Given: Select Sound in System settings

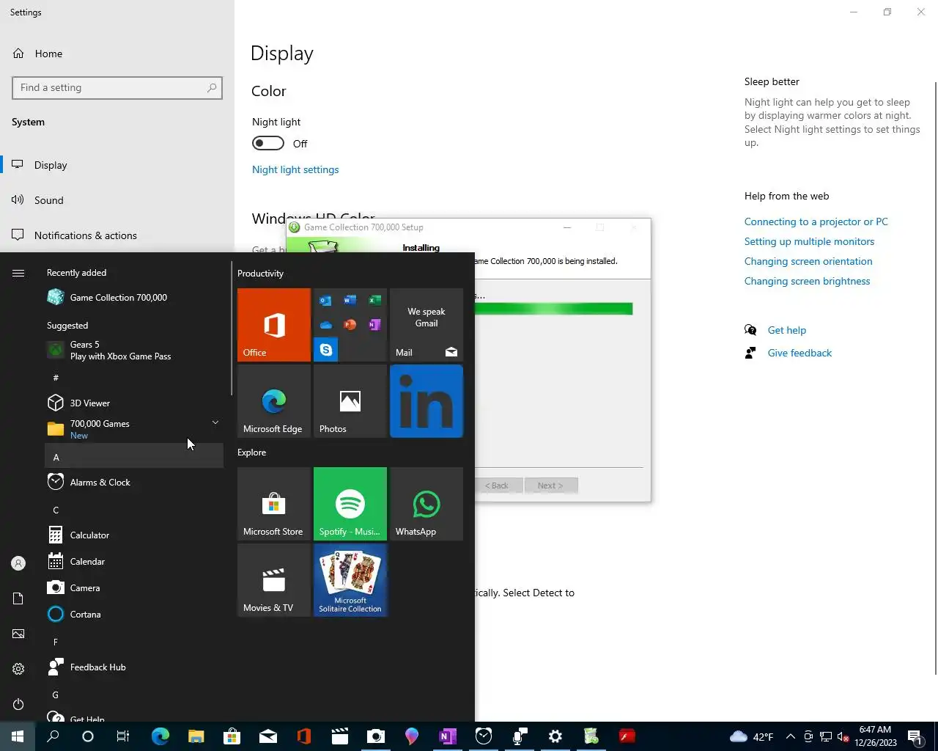Looking at the screenshot, I should click(x=117, y=200).
